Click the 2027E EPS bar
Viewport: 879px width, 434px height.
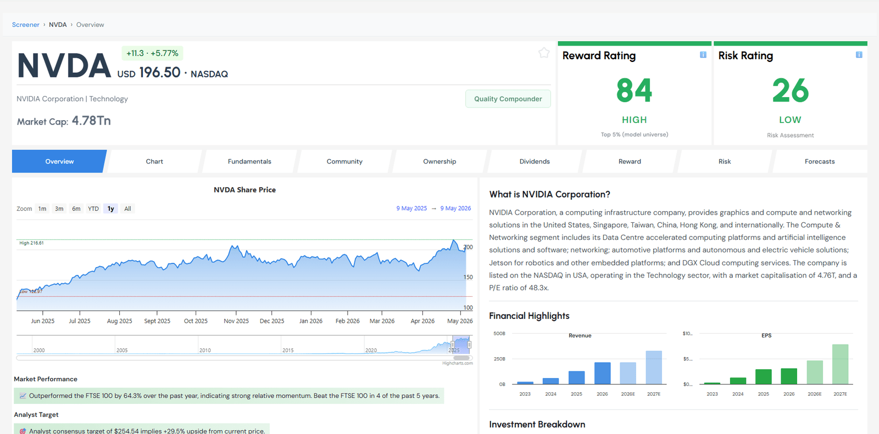tap(841, 364)
